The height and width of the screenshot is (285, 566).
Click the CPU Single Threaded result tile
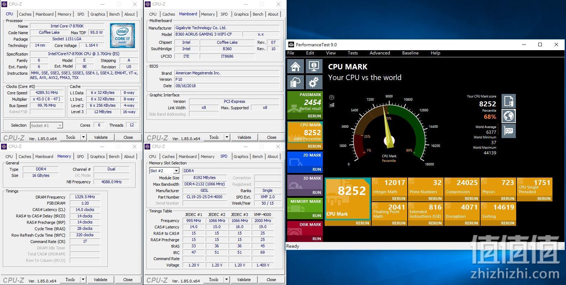(x=535, y=190)
